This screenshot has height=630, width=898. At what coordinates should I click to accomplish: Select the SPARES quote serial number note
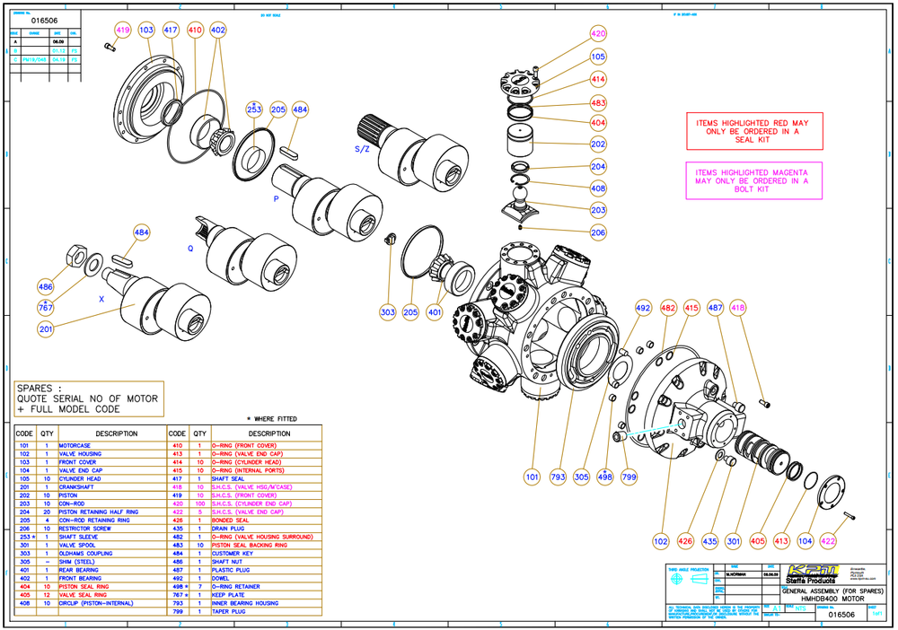[89, 398]
